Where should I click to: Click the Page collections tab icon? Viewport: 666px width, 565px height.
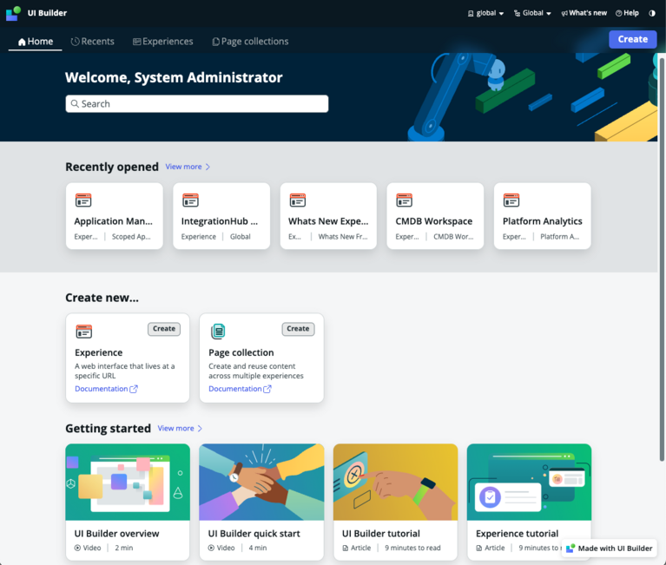[x=215, y=42]
